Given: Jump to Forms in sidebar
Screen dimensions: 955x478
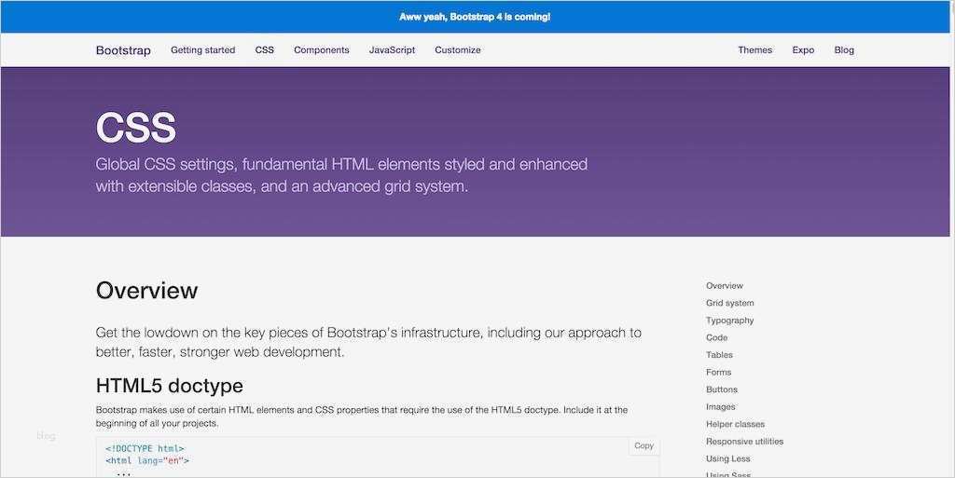Looking at the screenshot, I should click(719, 373).
